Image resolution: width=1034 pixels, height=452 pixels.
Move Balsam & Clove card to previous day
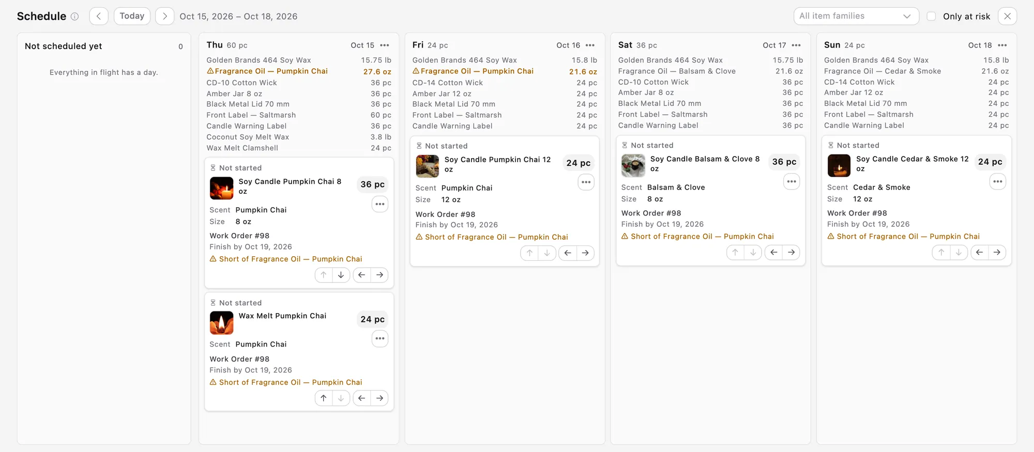(x=774, y=252)
